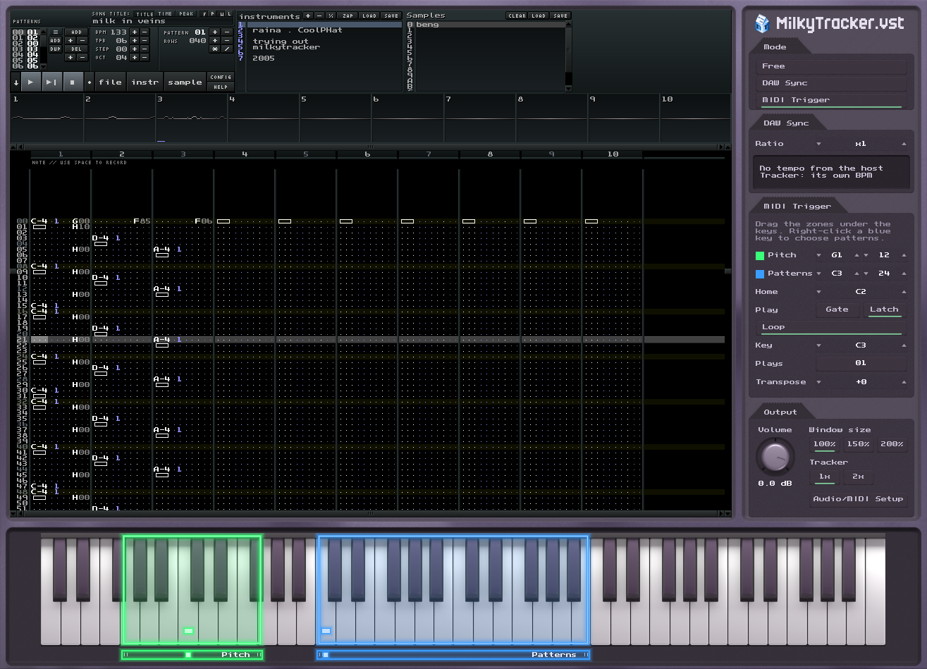Click the L button in song title row
The height and width of the screenshot is (669, 927).
point(229,13)
